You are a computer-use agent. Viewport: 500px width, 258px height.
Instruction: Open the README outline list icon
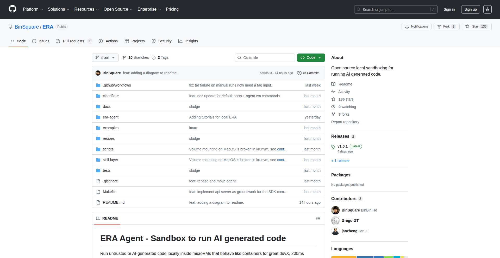tap(318, 218)
